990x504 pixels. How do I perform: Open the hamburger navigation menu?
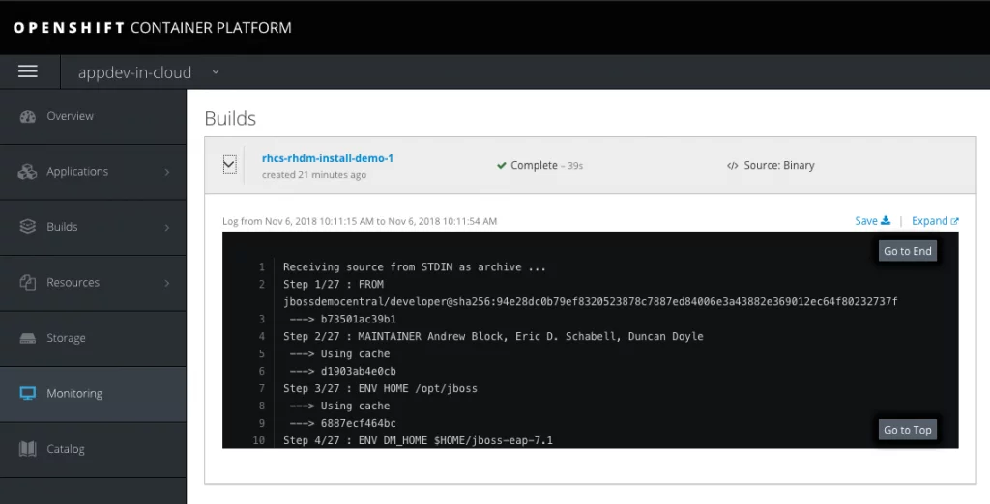click(x=28, y=71)
